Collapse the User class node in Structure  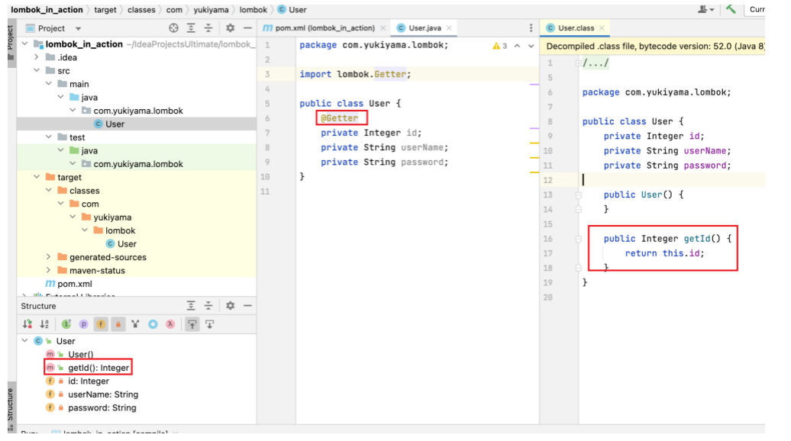[x=24, y=341]
